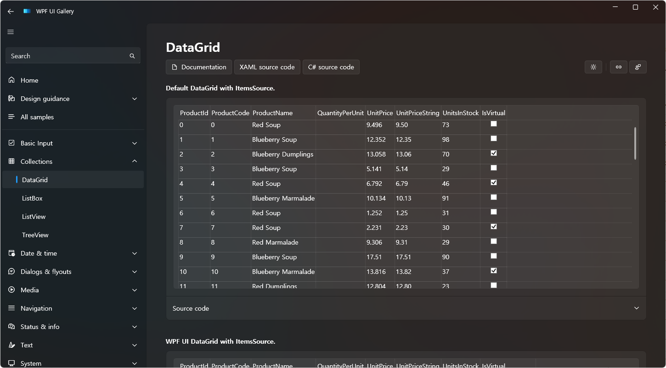This screenshot has width=666, height=368.
Task: Toggle theme with the sun icon button
Action: 593,67
